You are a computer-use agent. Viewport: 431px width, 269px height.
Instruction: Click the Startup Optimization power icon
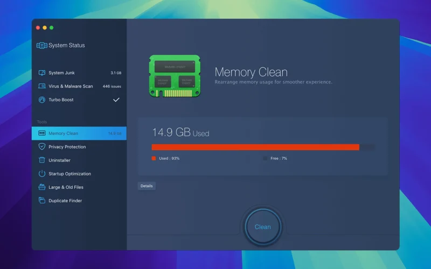[x=42, y=173]
